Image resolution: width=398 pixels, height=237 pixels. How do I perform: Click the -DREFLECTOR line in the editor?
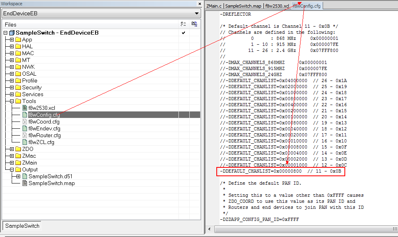coord(235,14)
